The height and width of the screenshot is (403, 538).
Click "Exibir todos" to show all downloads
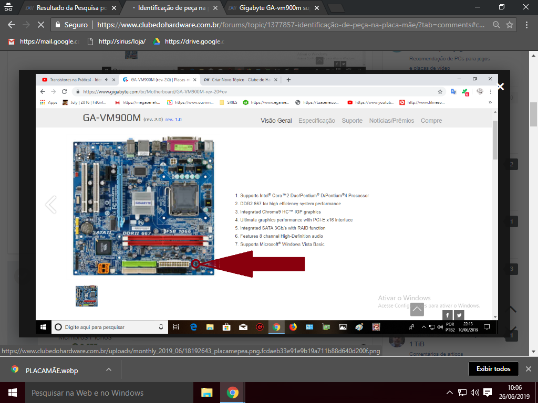pyautogui.click(x=493, y=369)
